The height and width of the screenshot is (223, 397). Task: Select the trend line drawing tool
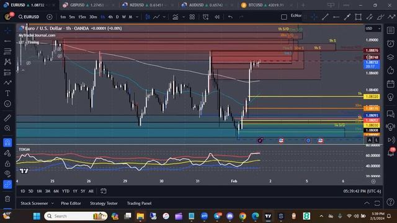pos(7,41)
